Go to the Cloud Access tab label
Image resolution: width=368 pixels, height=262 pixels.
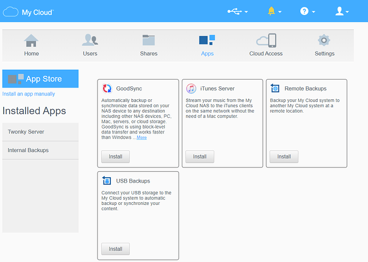(266, 53)
